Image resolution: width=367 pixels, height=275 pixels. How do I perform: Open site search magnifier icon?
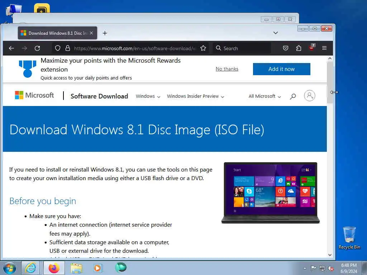[292, 96]
